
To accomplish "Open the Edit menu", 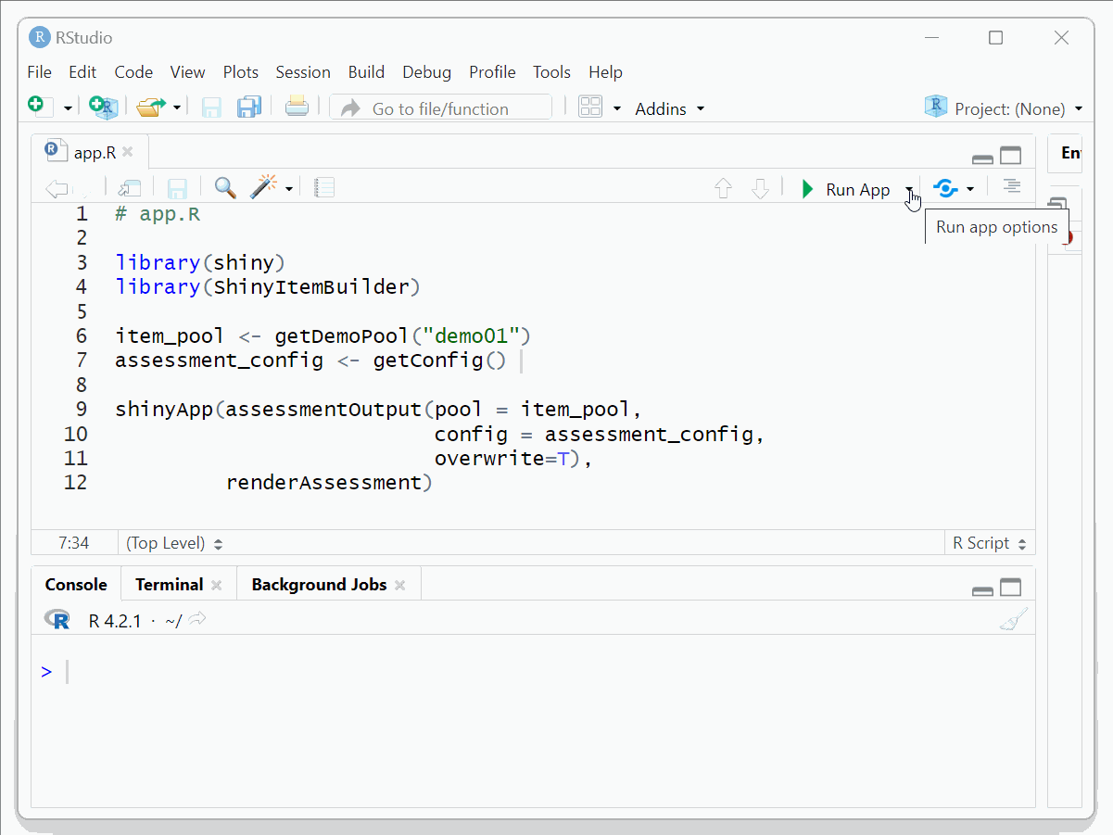I will pyautogui.click(x=82, y=72).
